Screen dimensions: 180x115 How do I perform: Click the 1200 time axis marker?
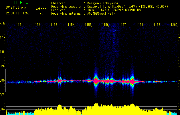coord(174,24)
